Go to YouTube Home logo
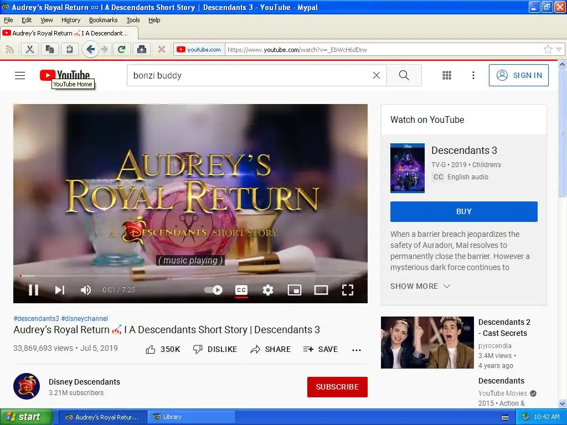567x425 pixels. 65,75
